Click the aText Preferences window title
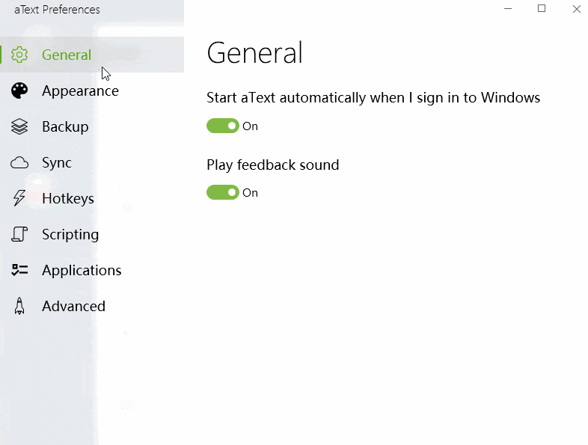 pos(57,10)
